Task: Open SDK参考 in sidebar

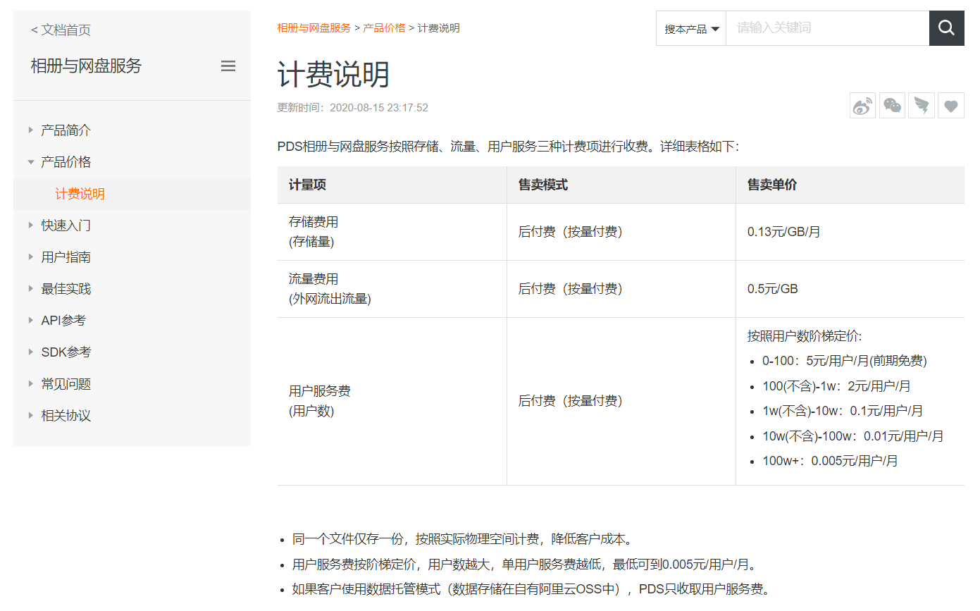Action: tap(66, 352)
